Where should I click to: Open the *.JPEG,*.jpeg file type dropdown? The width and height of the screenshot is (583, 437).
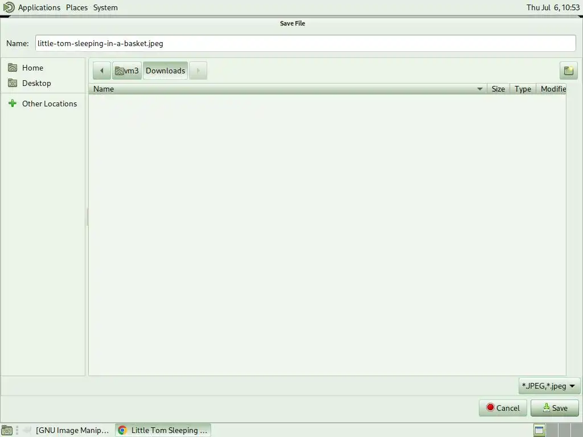click(x=549, y=386)
